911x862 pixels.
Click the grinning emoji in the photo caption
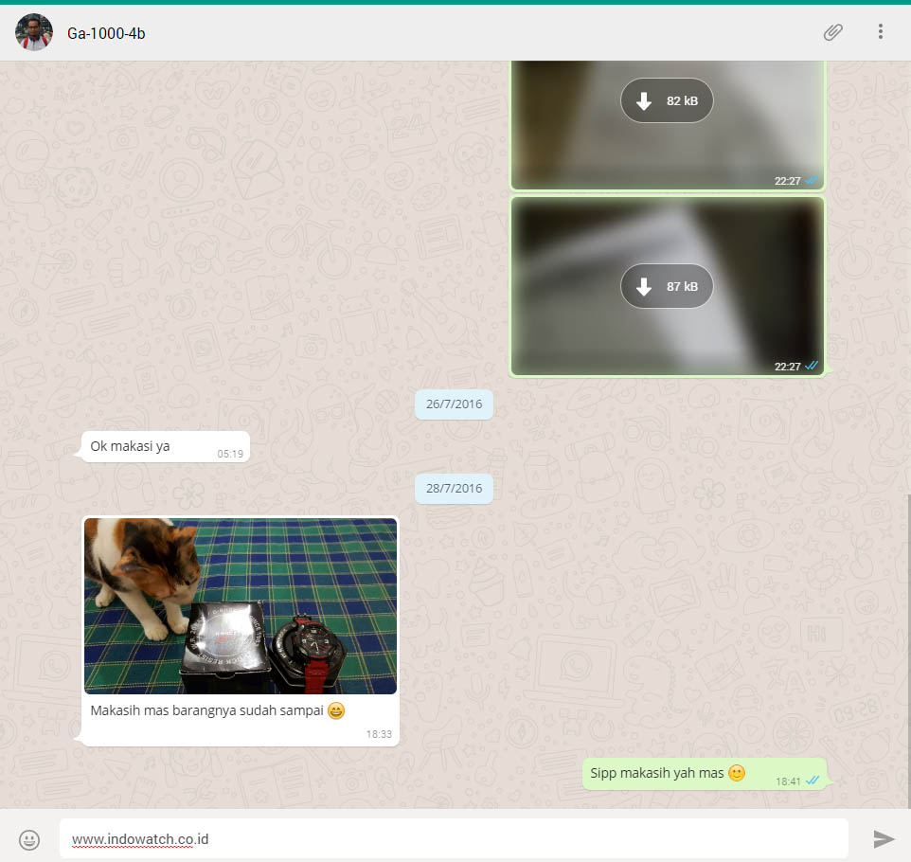pos(336,710)
